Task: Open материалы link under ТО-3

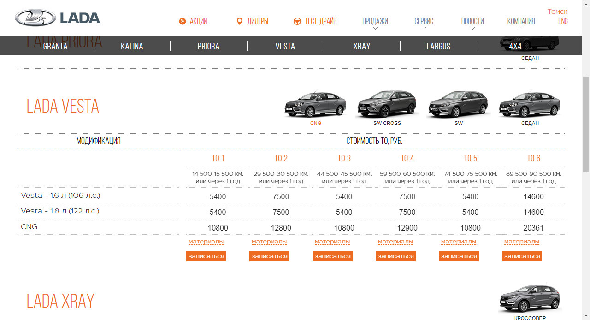Action: click(x=332, y=242)
